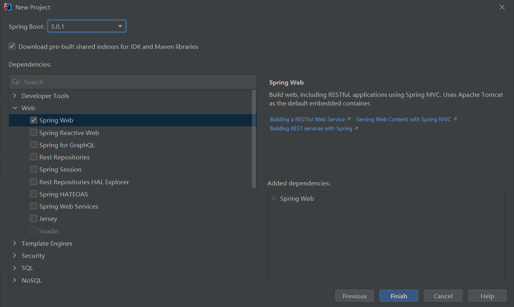Click Spring Web in Added dependencies list

297,199
